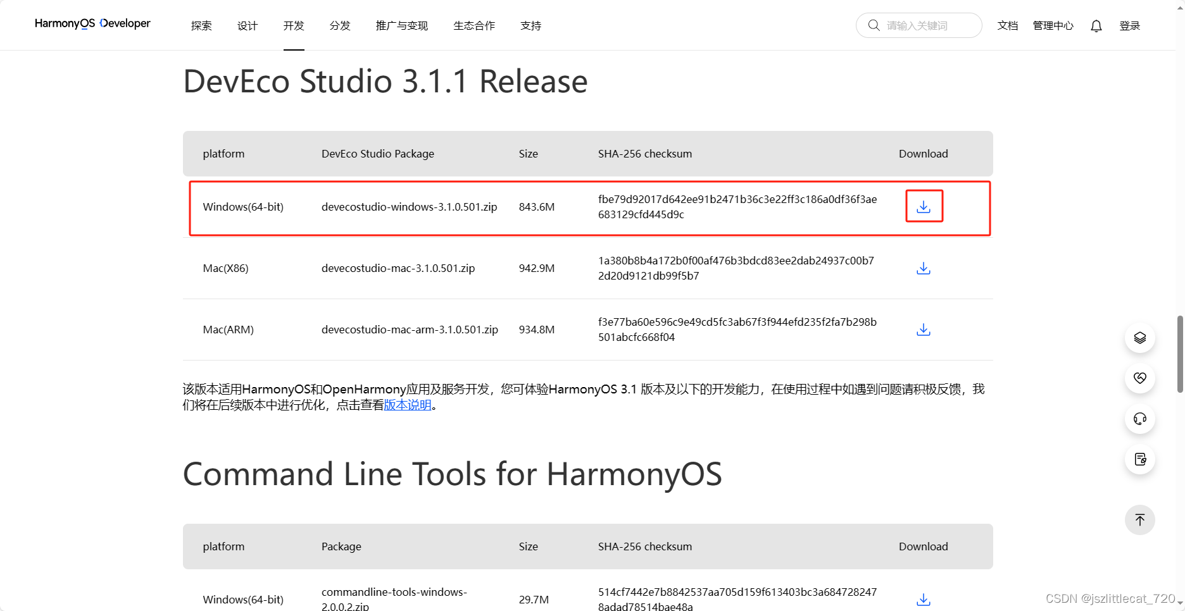Screen dimensions: 1185x611
Task: Click the Mac(X86) checksum starting 1a380b8b
Action: (x=736, y=268)
